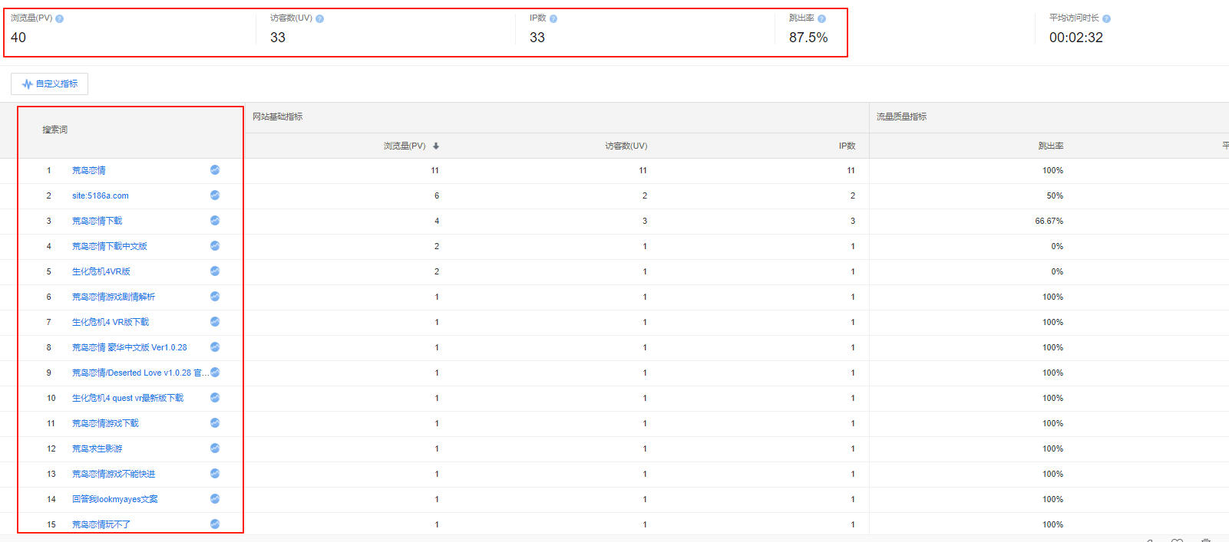Click trend icon for 荒岛恋情下载中文版 row

pos(215,246)
